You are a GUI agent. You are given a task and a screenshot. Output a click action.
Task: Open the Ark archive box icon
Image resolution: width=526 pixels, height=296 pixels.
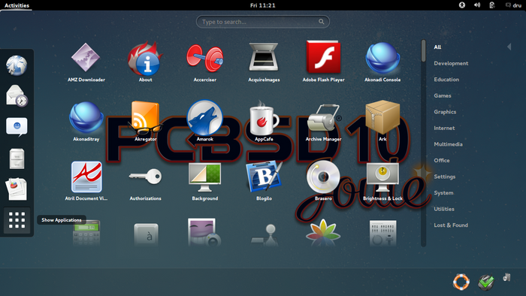[382, 117]
